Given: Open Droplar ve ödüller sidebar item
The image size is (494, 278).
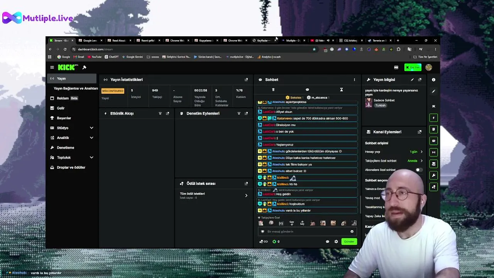Looking at the screenshot, I should [73, 168].
